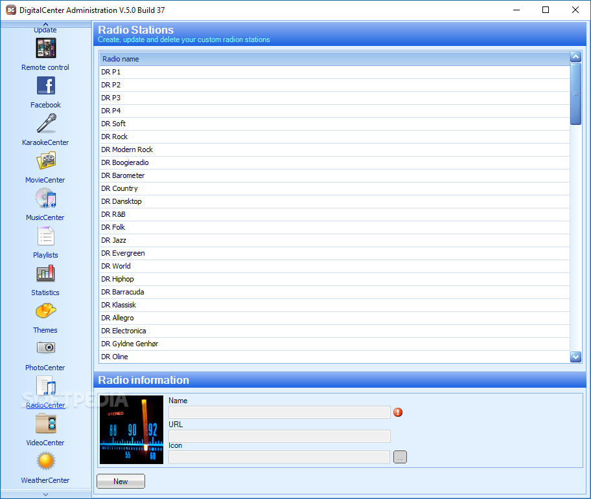
Task: Select the DR Hiphop station
Action: (334, 279)
